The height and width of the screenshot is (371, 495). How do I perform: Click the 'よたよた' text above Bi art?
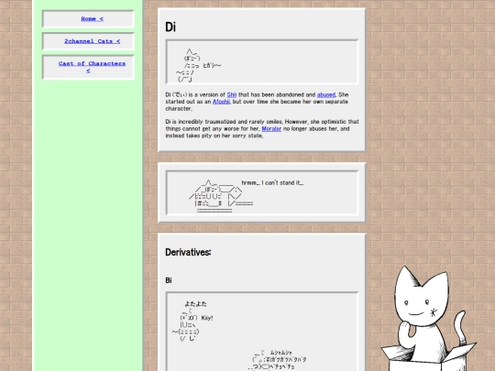(196, 304)
